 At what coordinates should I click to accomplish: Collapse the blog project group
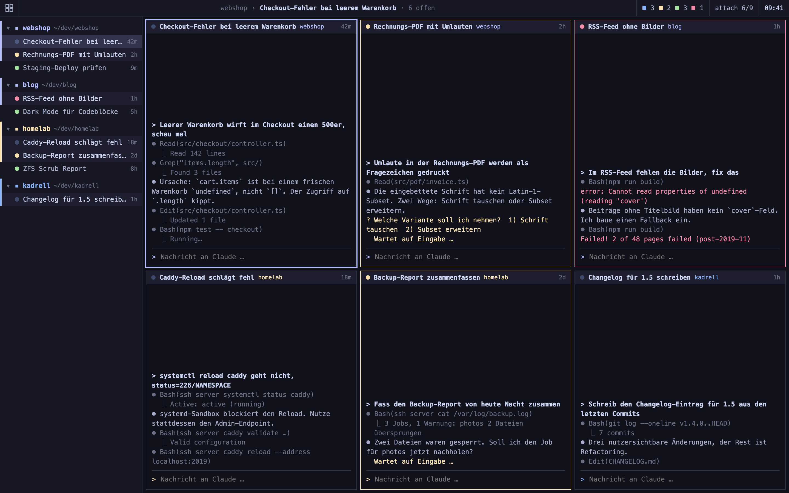click(x=8, y=85)
